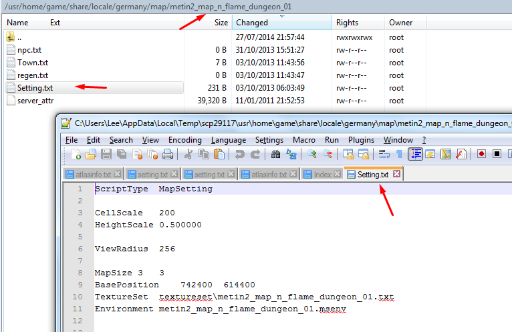Go to parent directory '..' entry
The width and height of the screenshot is (512, 332).
point(14,37)
